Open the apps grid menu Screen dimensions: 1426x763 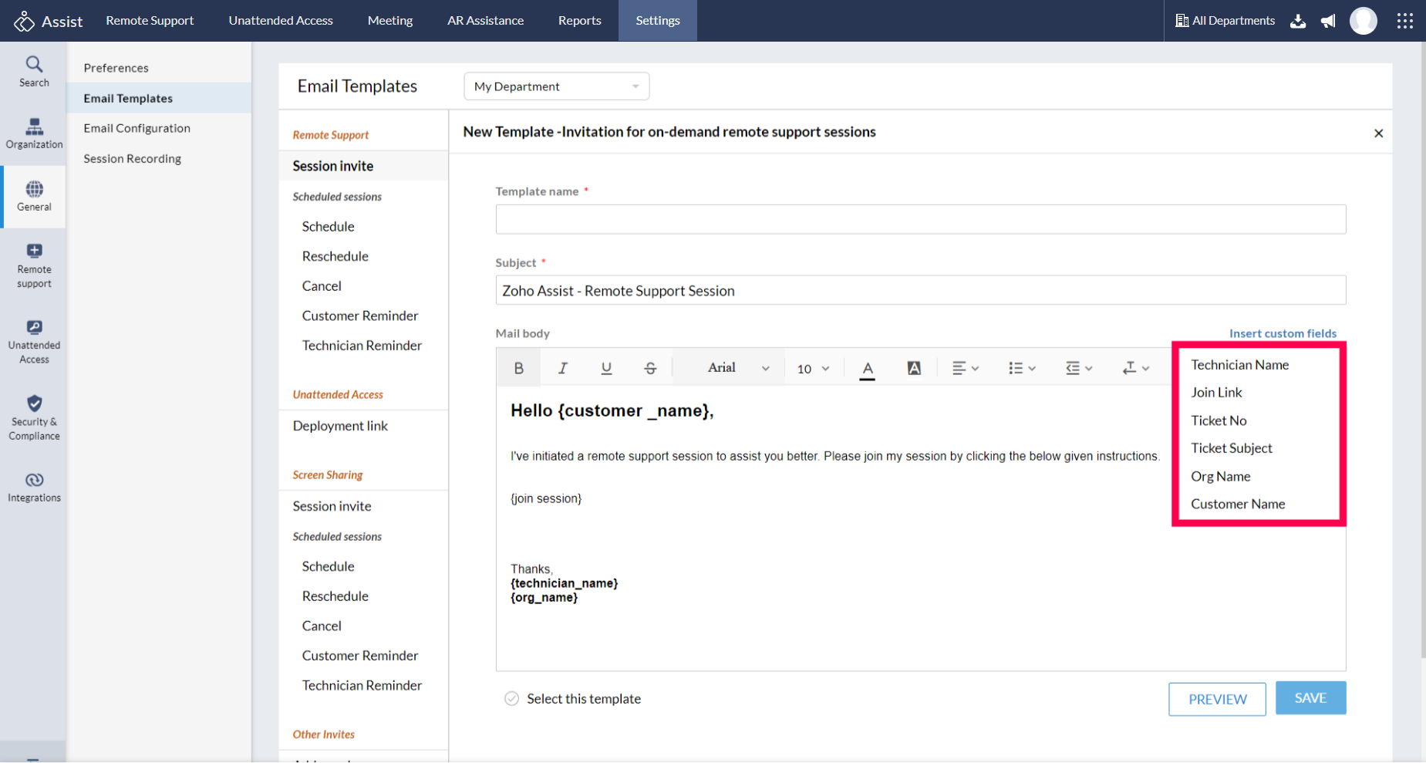pyautogui.click(x=1404, y=21)
